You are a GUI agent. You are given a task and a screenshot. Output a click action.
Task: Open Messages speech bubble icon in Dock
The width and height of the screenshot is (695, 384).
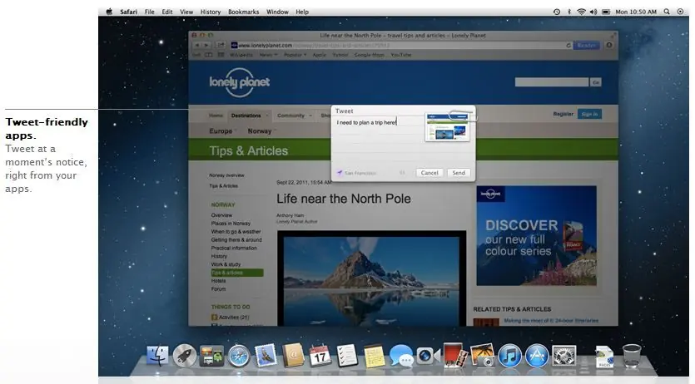point(401,356)
